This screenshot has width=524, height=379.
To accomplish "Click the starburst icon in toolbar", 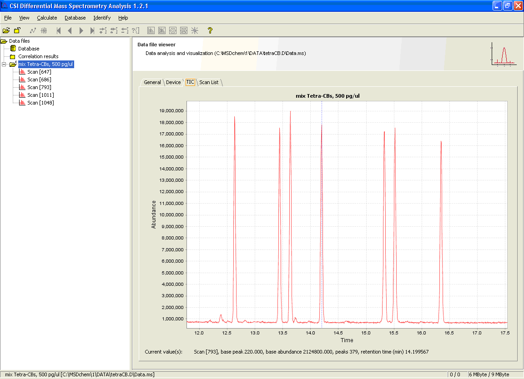I will pyautogui.click(x=195, y=30).
